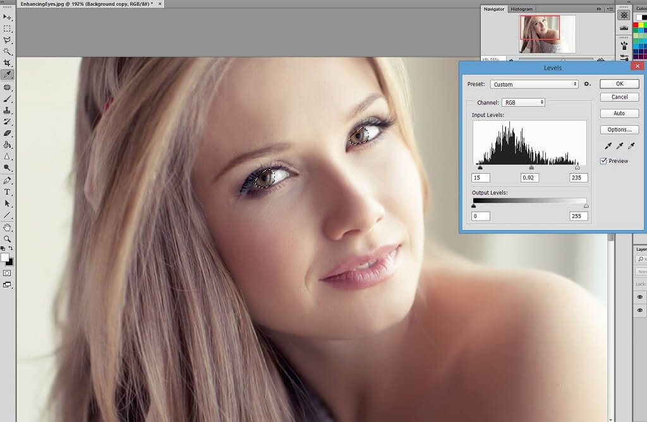Select the Sharpen tool
This screenshot has width=647, height=422.
coord(7,156)
